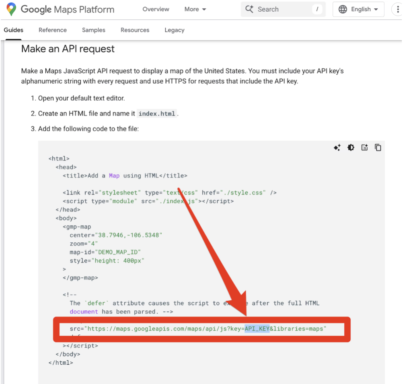
Task: Click the globe language icon
Action: pos(343,9)
